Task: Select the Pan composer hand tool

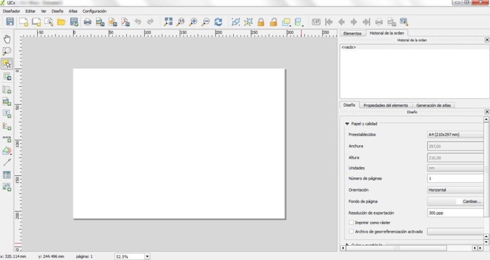Action: [7, 38]
